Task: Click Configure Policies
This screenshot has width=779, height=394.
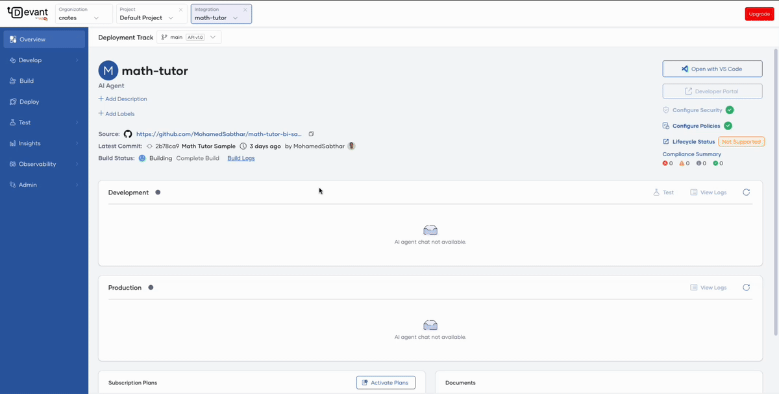Action: pyautogui.click(x=696, y=126)
